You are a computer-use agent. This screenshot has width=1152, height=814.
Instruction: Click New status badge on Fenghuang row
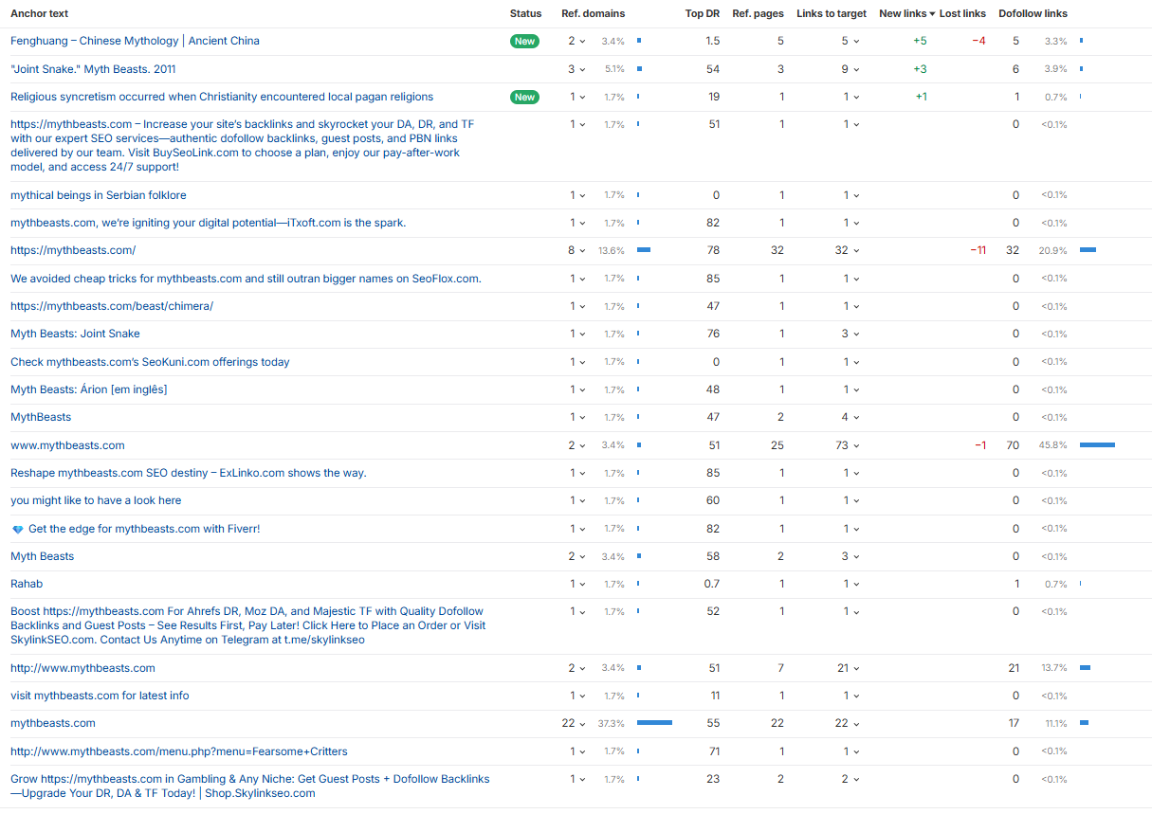coord(524,42)
